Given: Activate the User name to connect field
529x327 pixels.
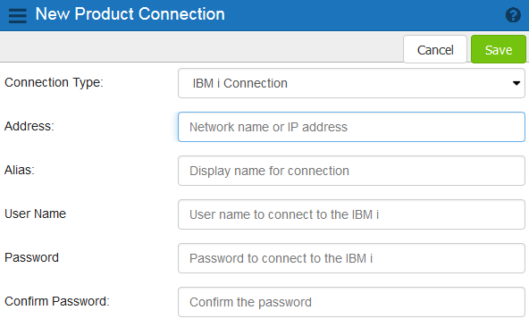Looking at the screenshot, I should pos(351,214).
